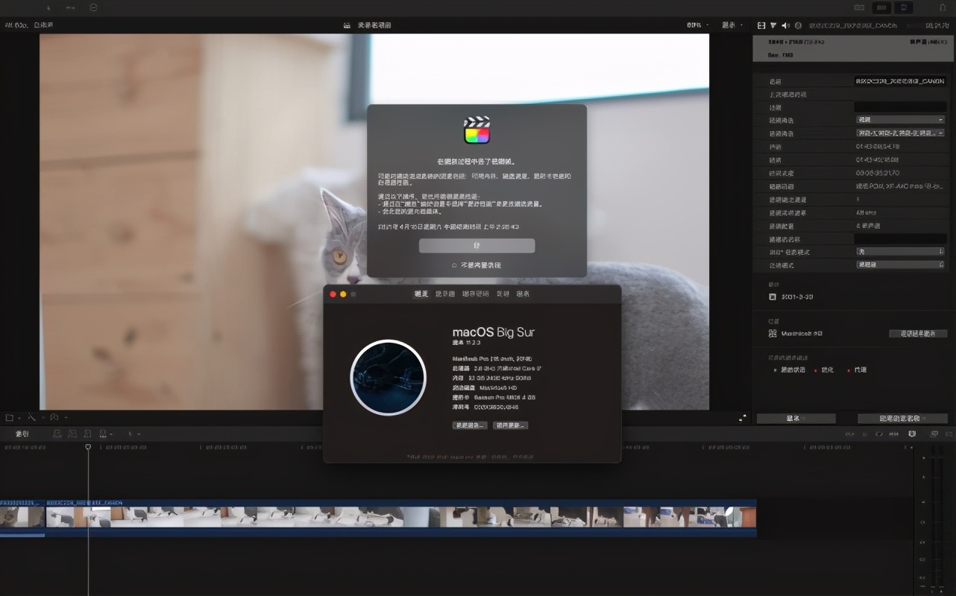Click the Append clip to timeline icon
The width and height of the screenshot is (956, 596).
pos(89,434)
